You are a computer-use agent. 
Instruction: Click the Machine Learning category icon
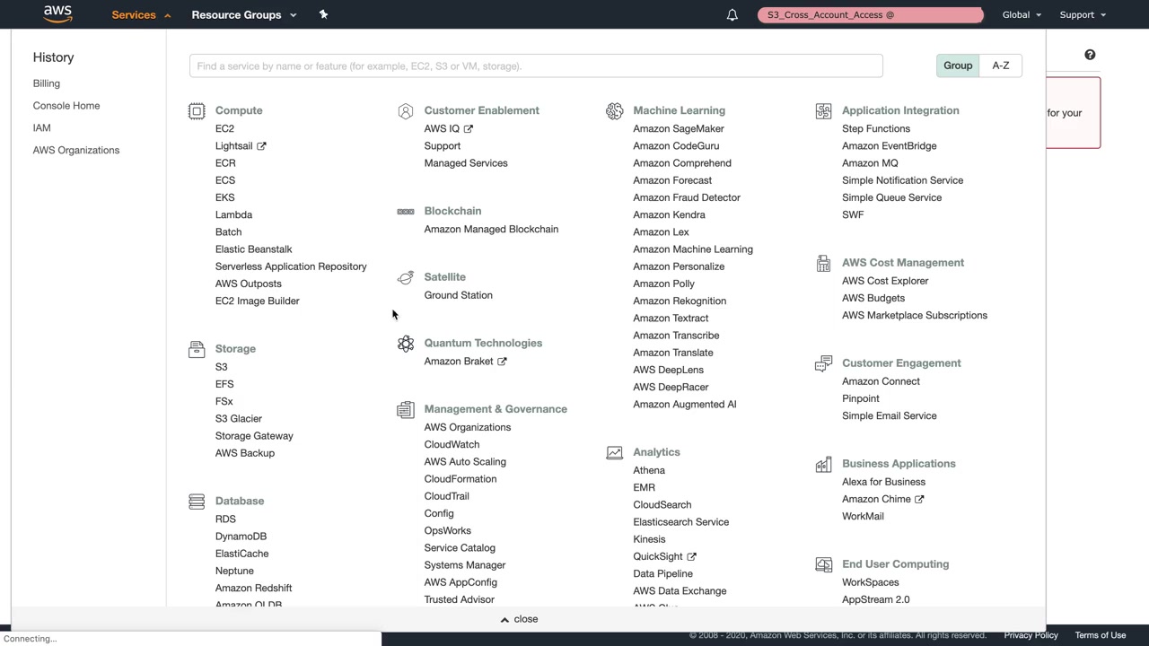click(614, 111)
